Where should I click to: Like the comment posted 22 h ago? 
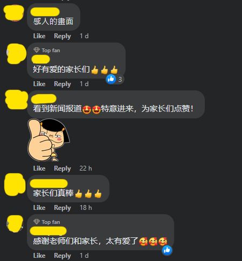pyautogui.click(x=39, y=168)
